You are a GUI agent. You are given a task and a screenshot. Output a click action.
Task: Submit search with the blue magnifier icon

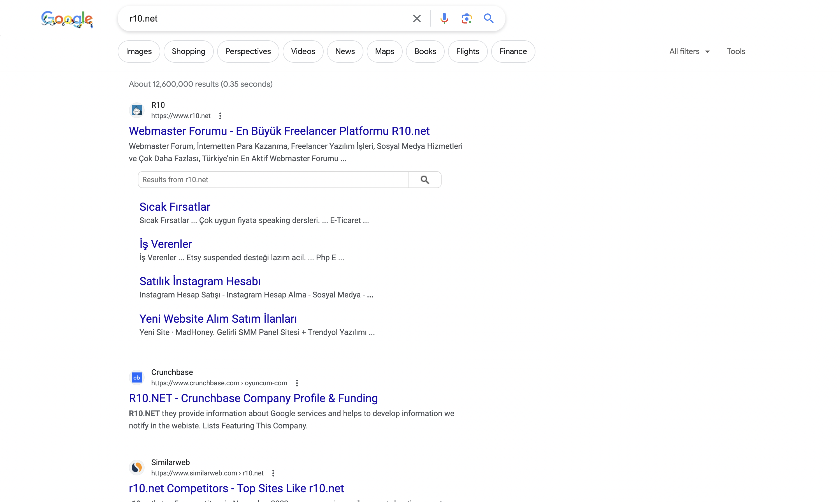click(488, 18)
